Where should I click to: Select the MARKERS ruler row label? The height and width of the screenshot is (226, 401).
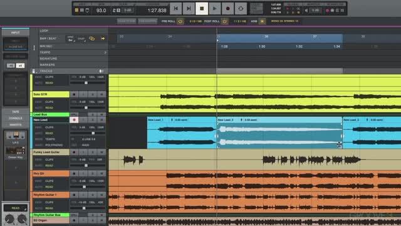click(47, 65)
